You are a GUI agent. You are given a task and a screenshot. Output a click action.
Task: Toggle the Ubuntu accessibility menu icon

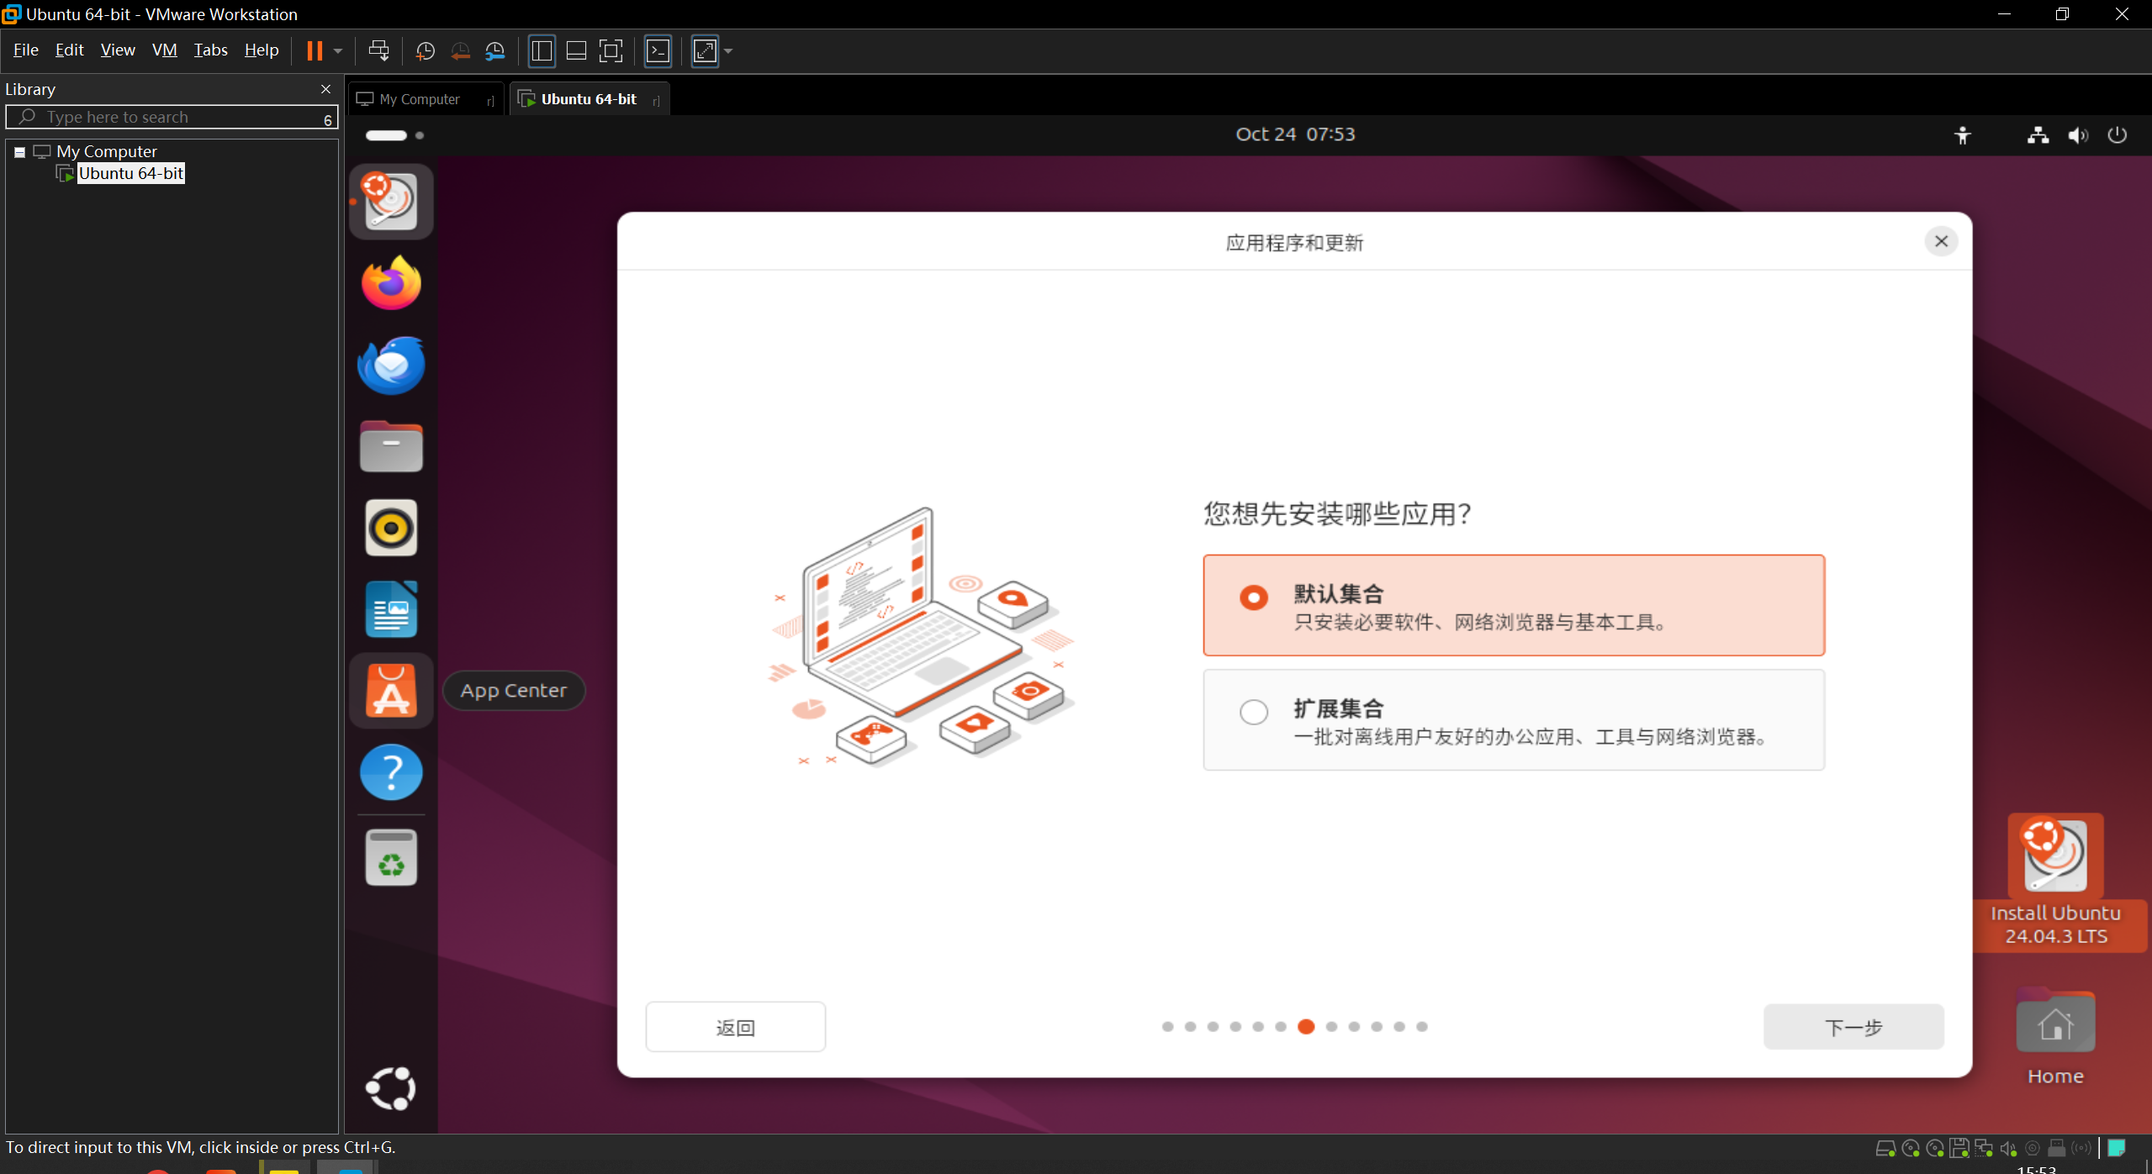[x=1962, y=135]
